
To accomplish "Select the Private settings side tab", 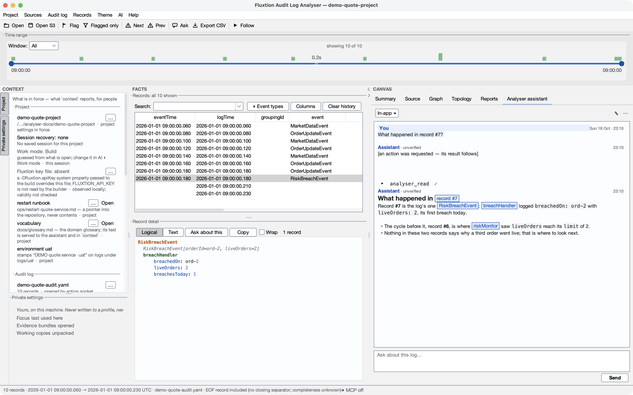I will (4, 136).
